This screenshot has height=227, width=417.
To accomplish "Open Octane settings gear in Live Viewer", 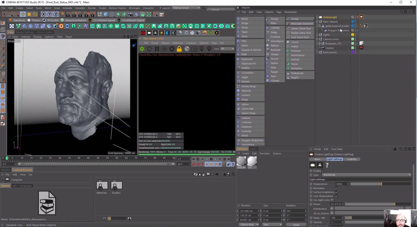I will (x=172, y=49).
